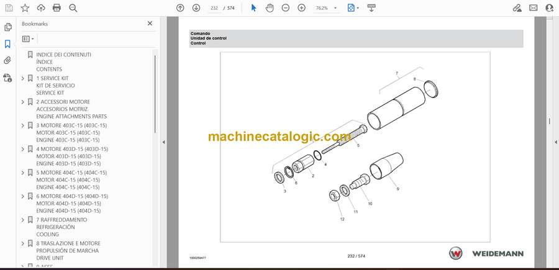This screenshot has width=559, height=270.
Task: Go to next page arrow
Action: (x=196, y=8)
